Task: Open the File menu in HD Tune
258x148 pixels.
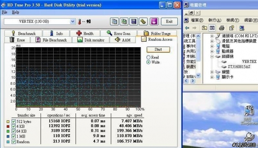Action: (x=4, y=12)
